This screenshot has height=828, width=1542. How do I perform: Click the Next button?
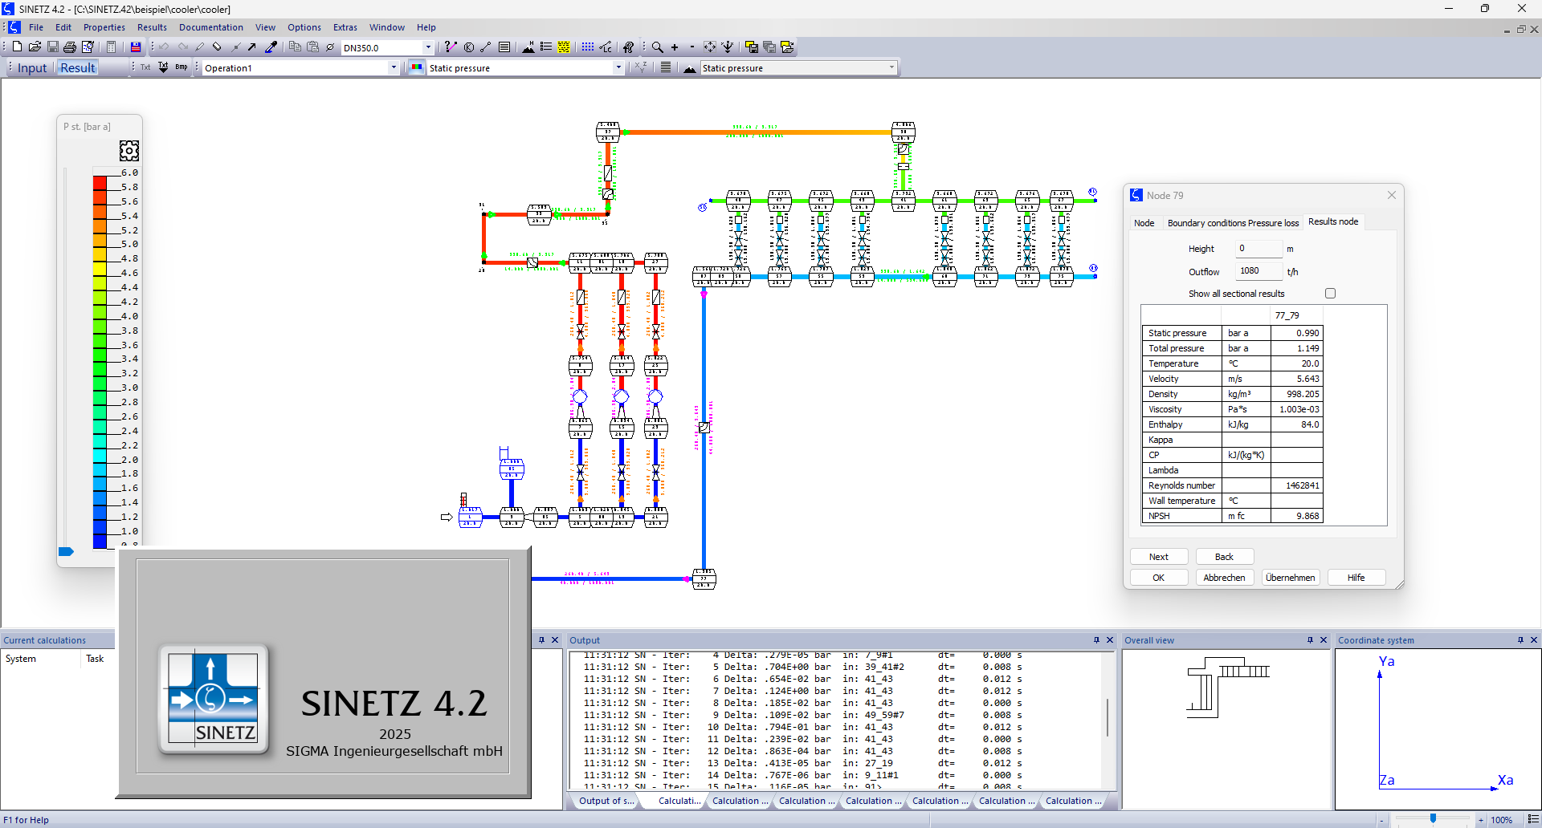[x=1159, y=557]
